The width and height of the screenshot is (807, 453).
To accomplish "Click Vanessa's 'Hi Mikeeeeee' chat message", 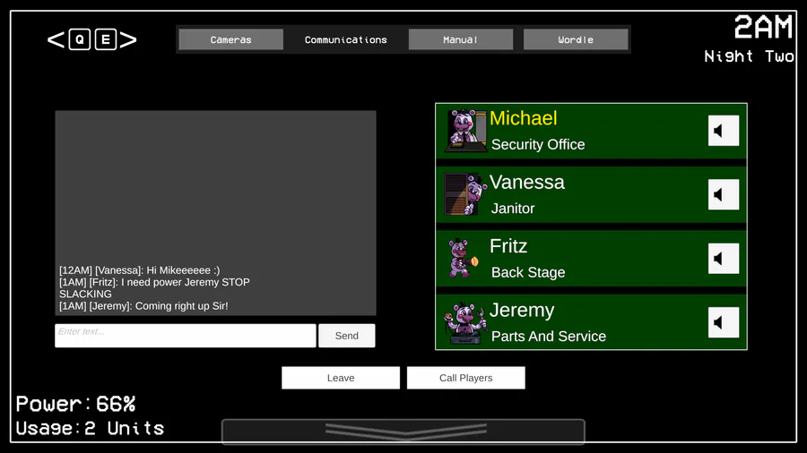I will click(x=140, y=270).
